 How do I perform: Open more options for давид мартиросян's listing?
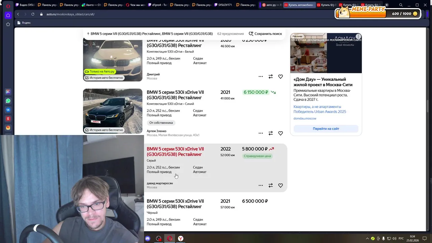(261, 185)
